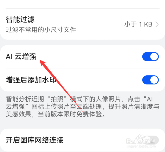Toggle the AI 云增强 switch off
This screenshot has height=152, width=165.
150,57
